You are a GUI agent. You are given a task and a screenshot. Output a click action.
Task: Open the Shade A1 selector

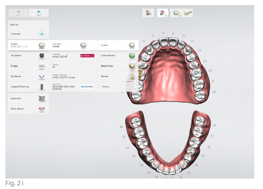point(73,66)
